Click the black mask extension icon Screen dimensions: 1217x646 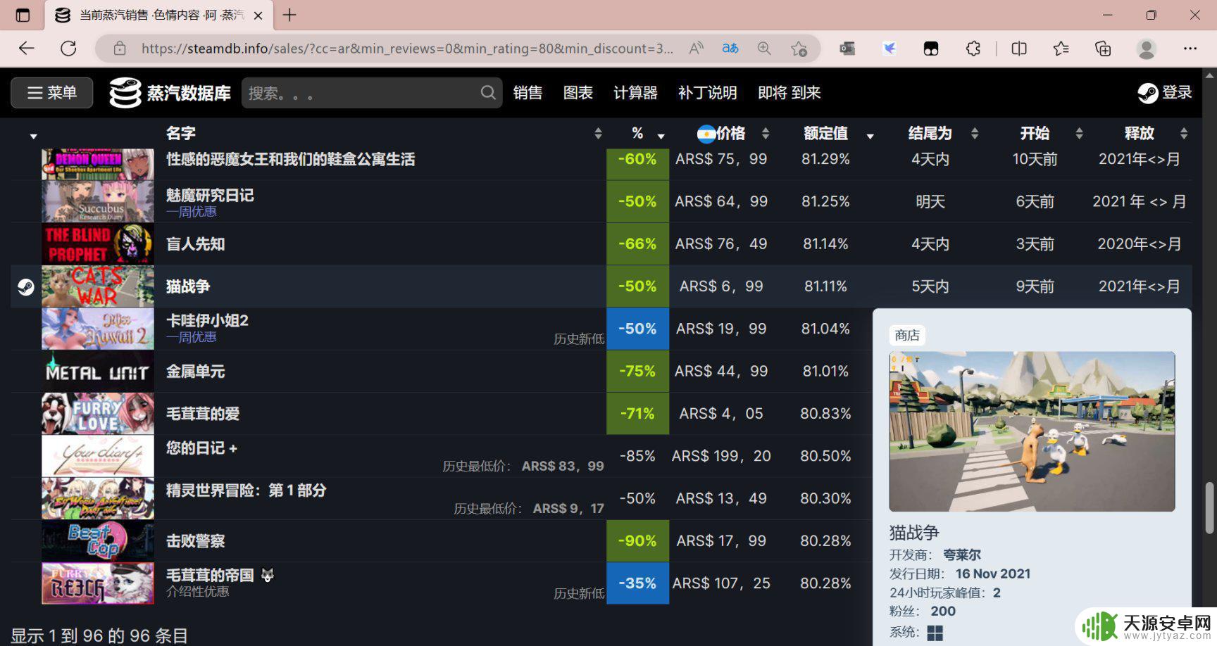(931, 49)
